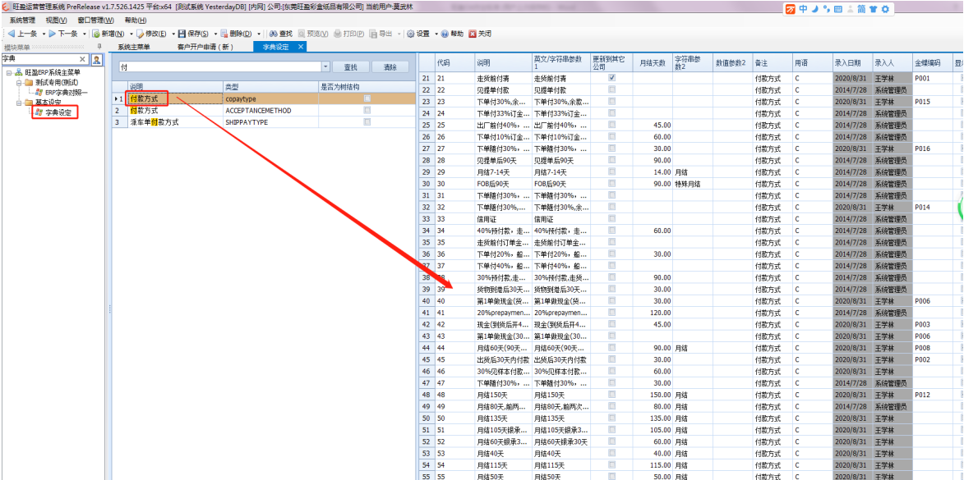
Task: Click the red 关闭 toolbar button
Action: [x=480, y=34]
